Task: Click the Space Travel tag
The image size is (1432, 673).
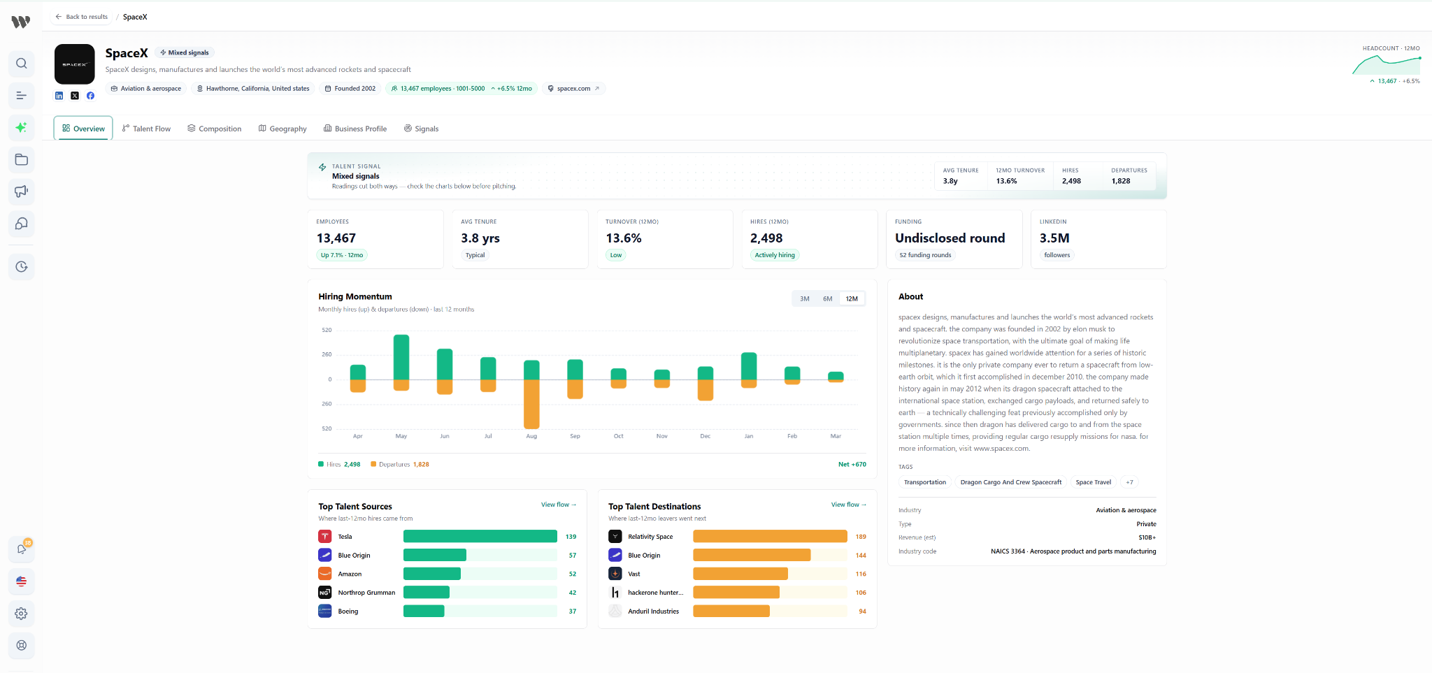Action: [1094, 482]
